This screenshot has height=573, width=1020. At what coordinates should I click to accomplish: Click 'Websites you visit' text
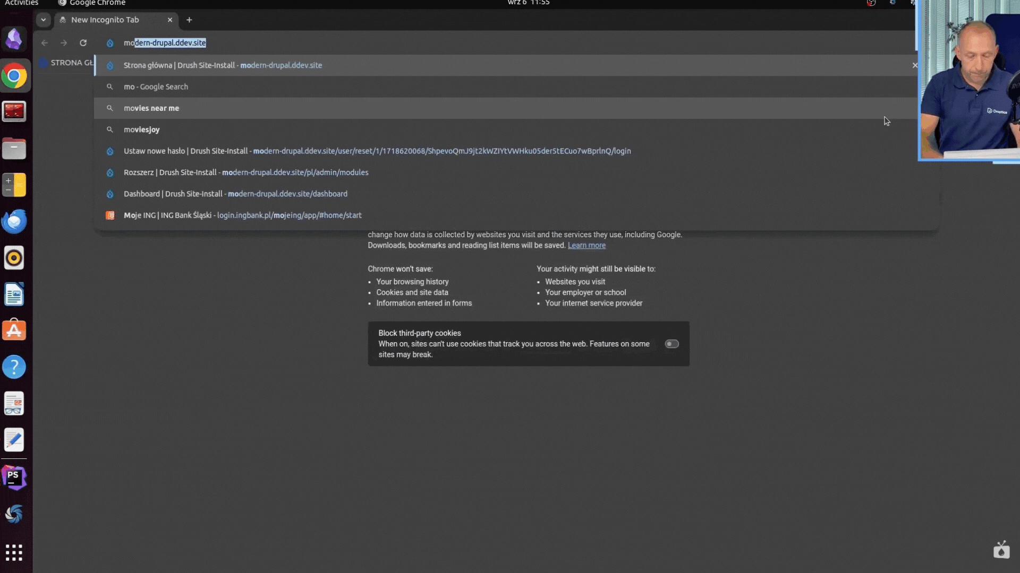(575, 282)
